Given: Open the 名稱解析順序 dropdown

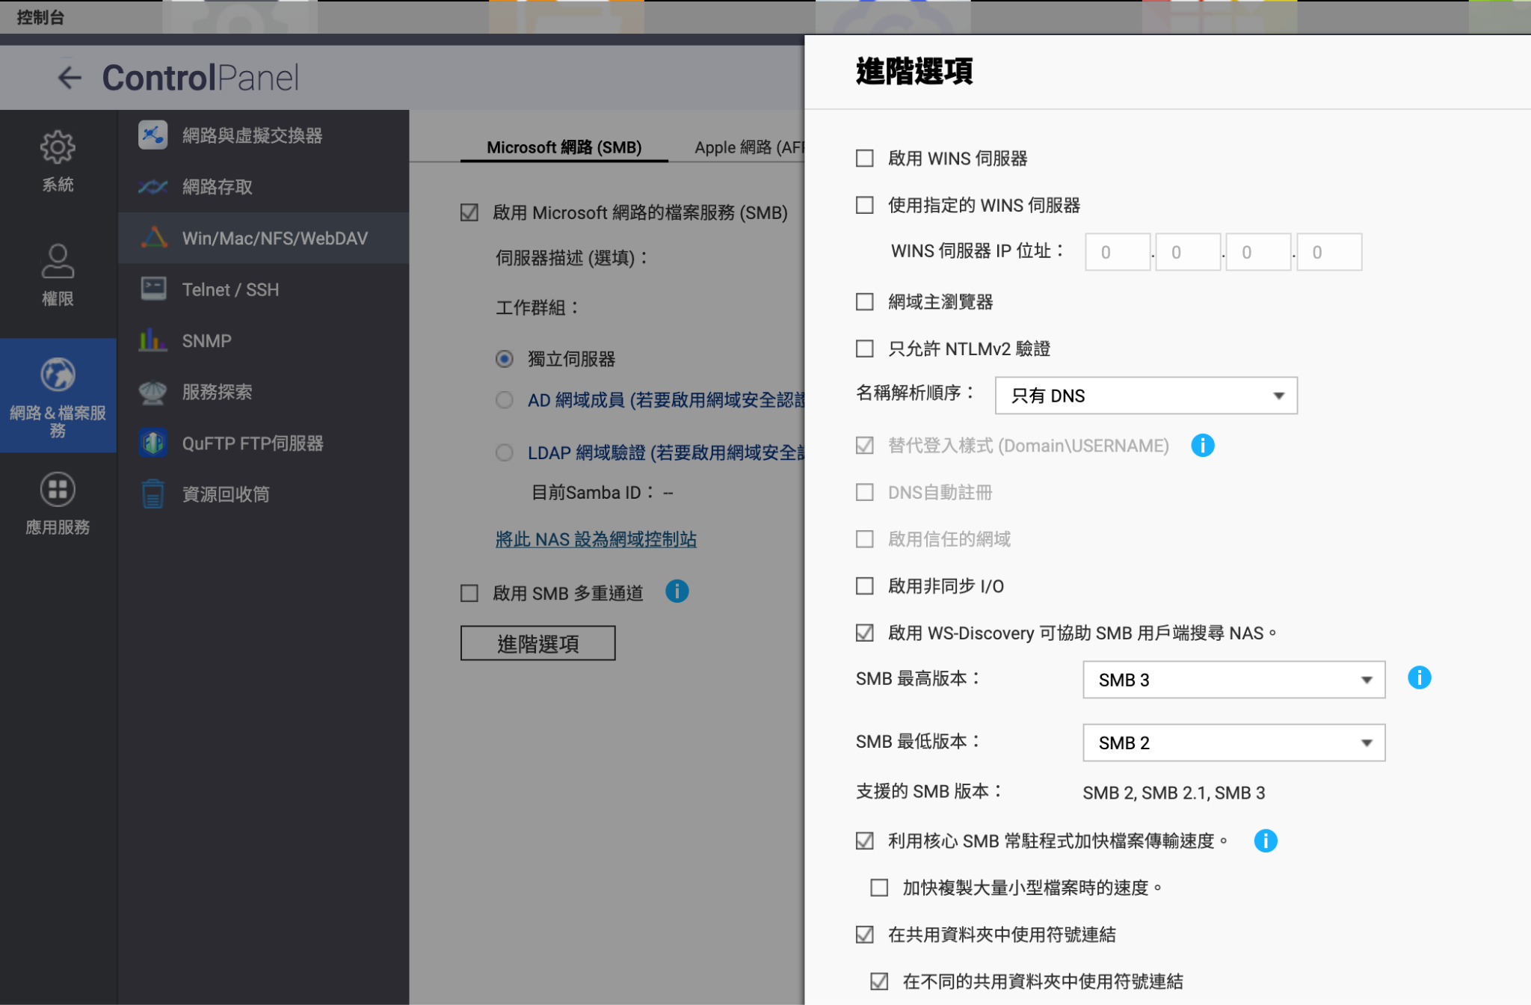Looking at the screenshot, I should coord(1145,396).
